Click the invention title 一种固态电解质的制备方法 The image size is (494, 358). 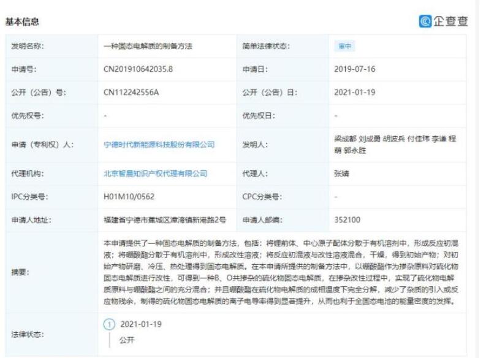pyautogui.click(x=148, y=47)
